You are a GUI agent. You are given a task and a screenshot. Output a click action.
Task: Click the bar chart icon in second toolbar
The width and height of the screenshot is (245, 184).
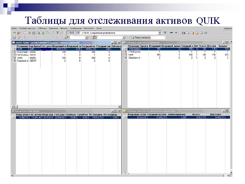(14, 37)
